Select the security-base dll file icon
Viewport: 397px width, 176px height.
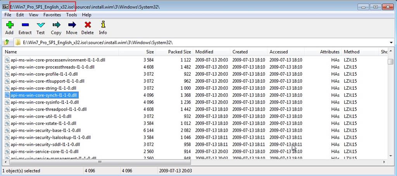[x=7, y=130]
